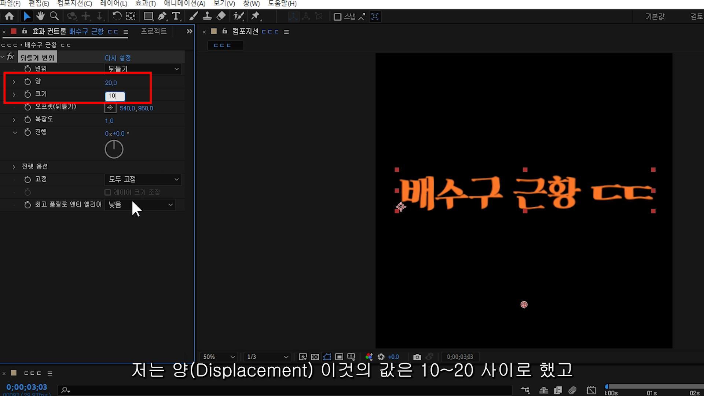Toggle stopwatch for 복잡도 property
Image resolution: width=704 pixels, height=396 pixels.
pyautogui.click(x=27, y=120)
